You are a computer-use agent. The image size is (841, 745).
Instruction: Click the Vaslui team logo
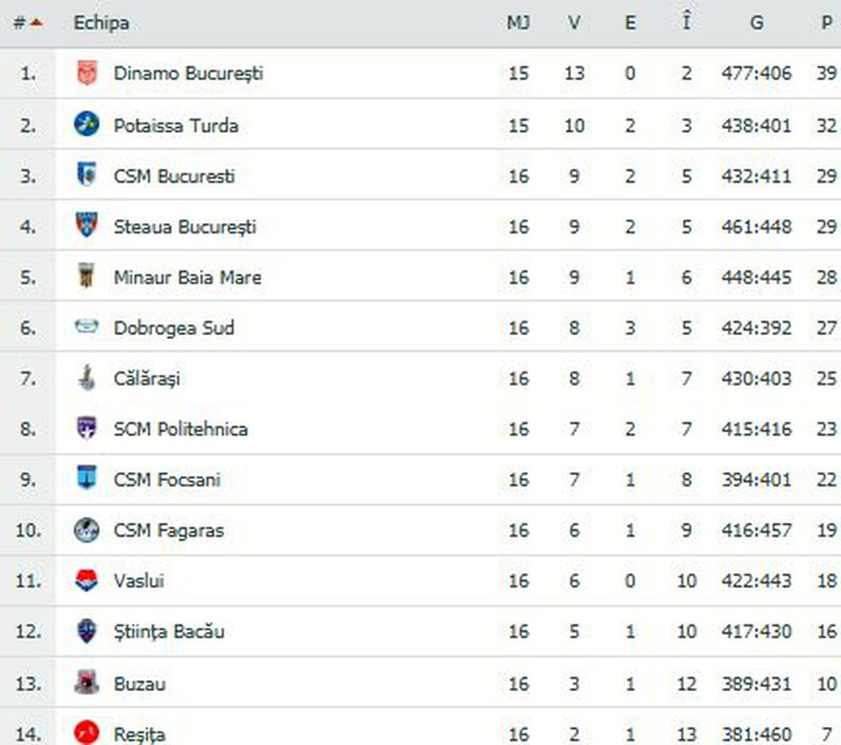[86, 580]
